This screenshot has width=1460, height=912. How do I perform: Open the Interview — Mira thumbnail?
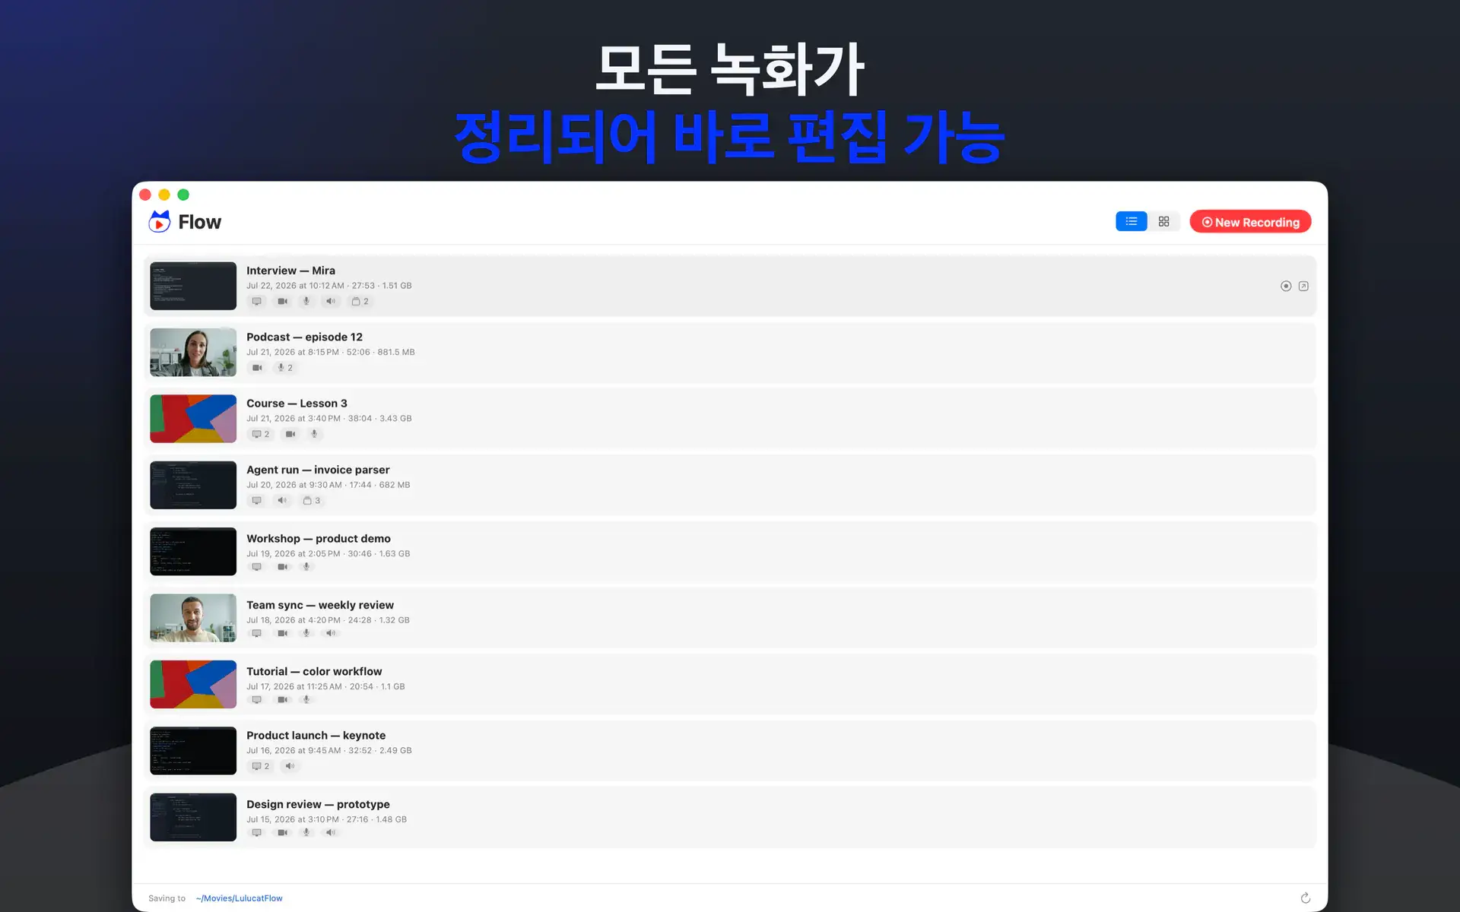[193, 286]
